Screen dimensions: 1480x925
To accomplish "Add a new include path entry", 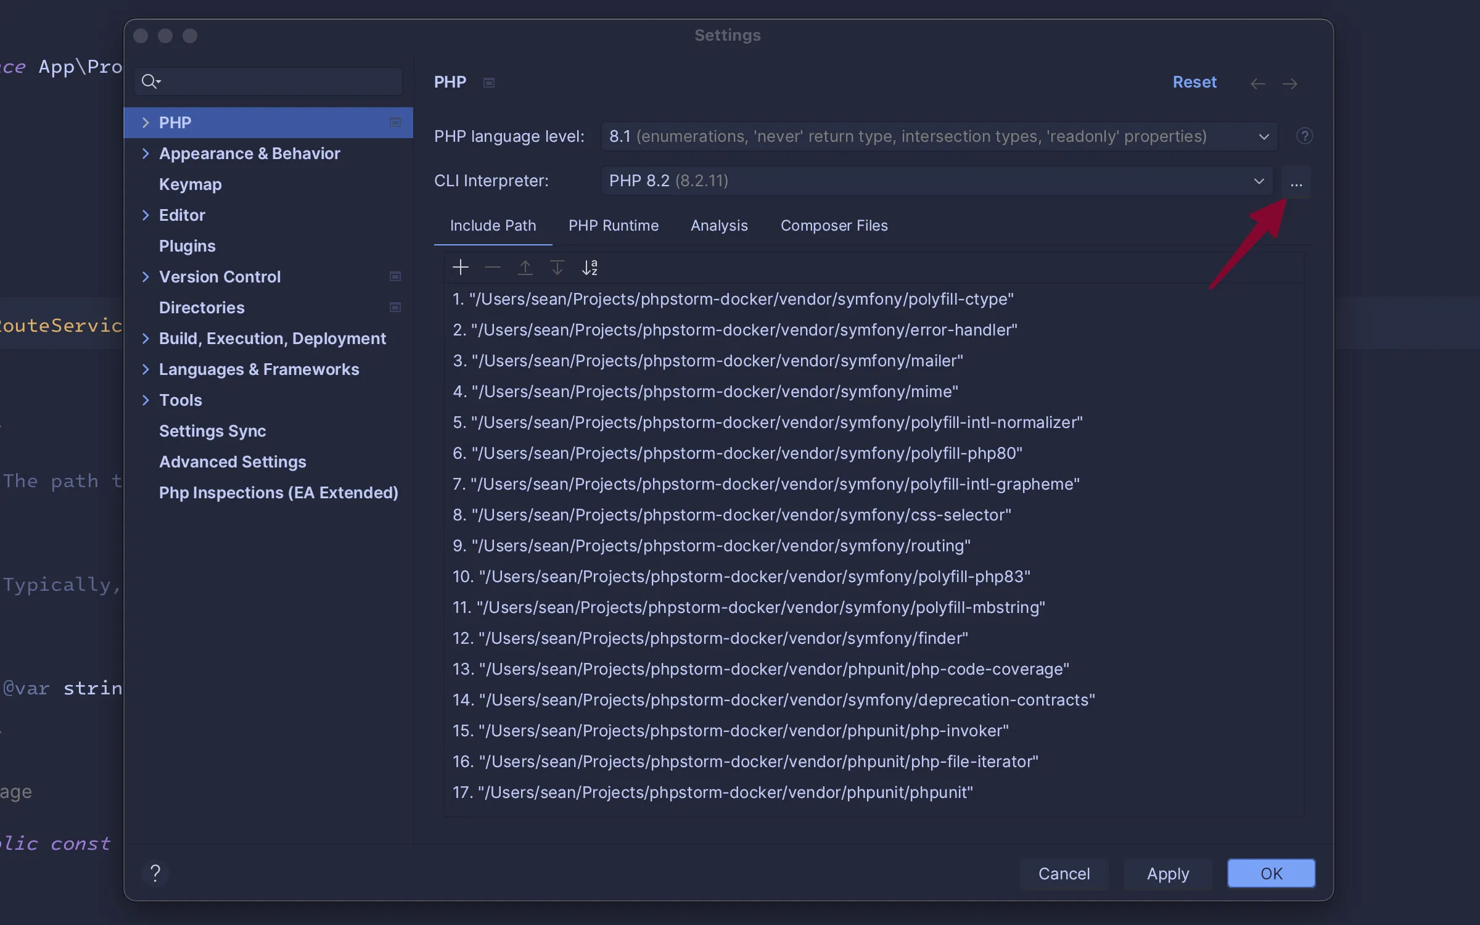I will click(461, 267).
